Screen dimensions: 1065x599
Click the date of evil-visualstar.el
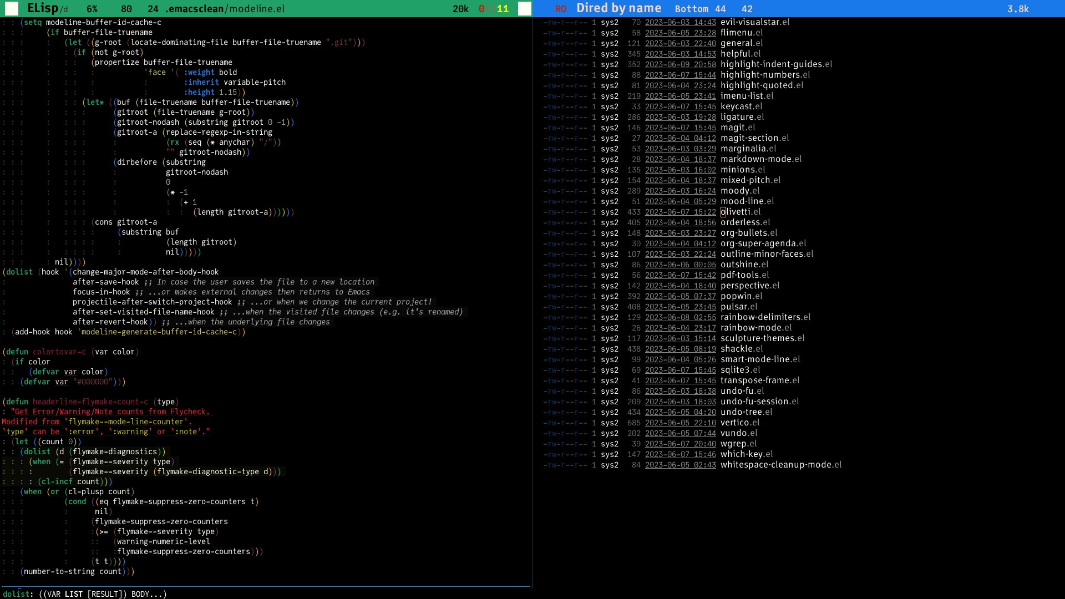680,22
